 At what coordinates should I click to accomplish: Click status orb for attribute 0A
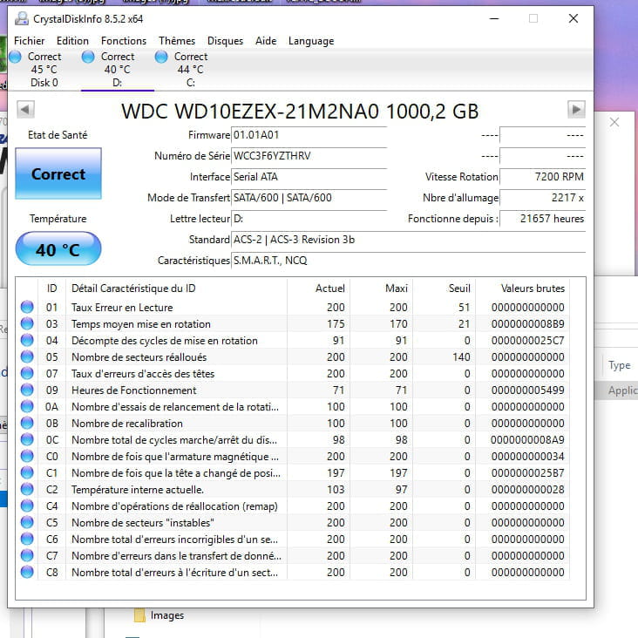click(x=27, y=406)
